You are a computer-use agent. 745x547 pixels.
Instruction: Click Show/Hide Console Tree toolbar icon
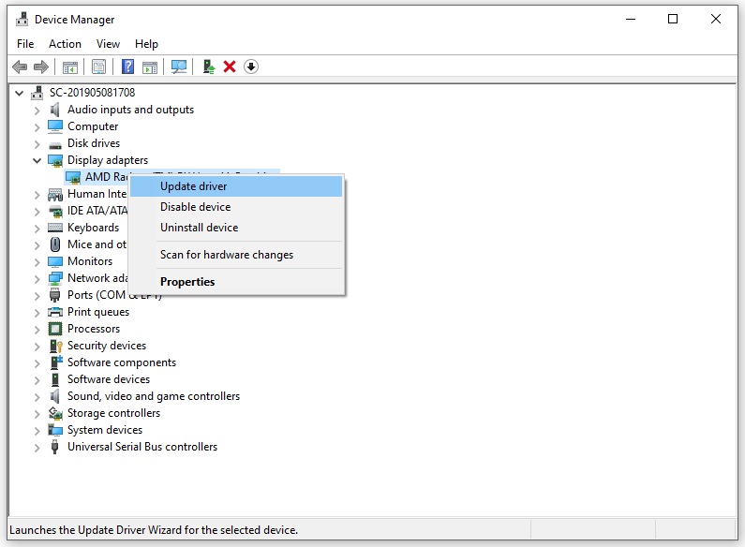point(70,67)
